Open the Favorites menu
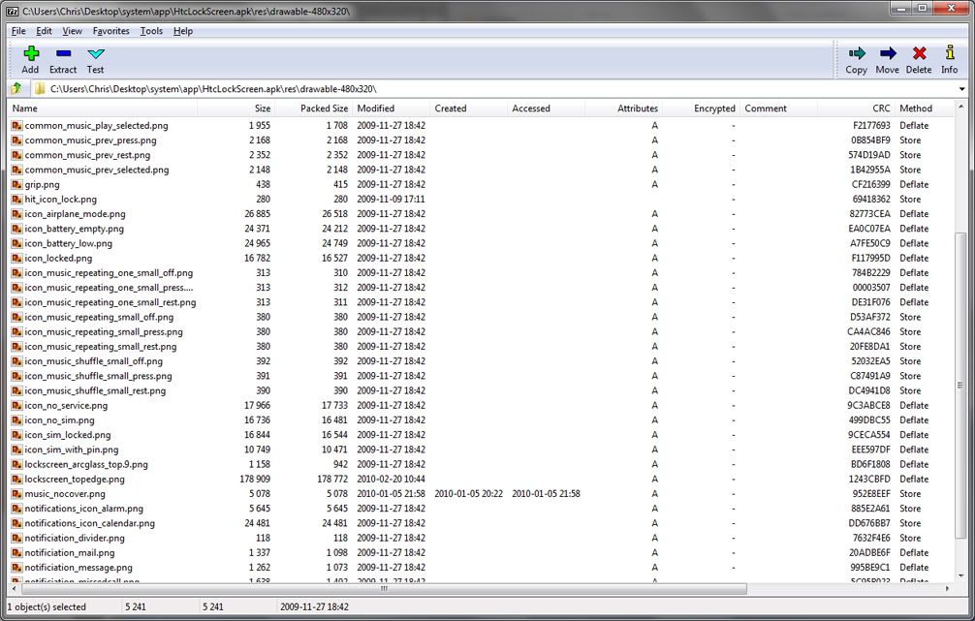The height and width of the screenshot is (621, 975). click(x=110, y=31)
